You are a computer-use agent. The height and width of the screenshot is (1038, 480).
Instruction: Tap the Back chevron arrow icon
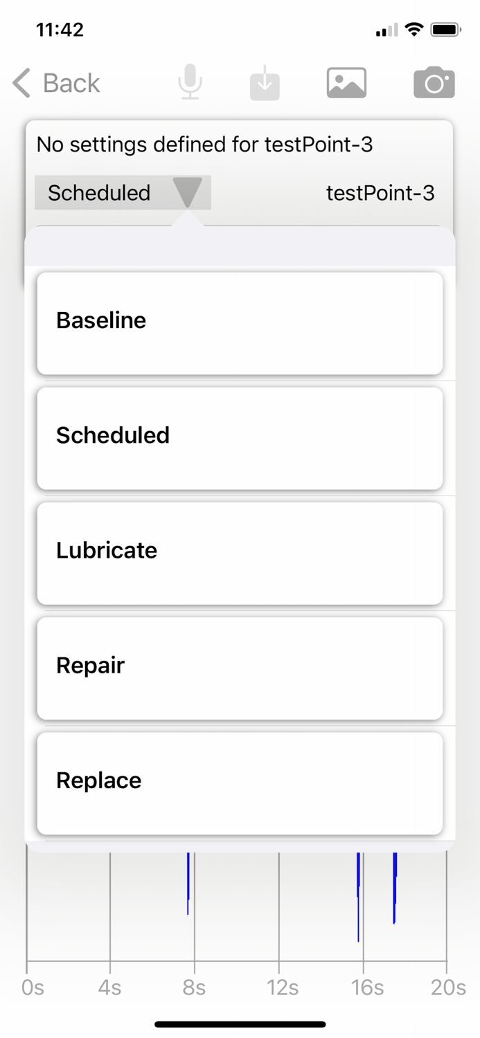coord(20,83)
